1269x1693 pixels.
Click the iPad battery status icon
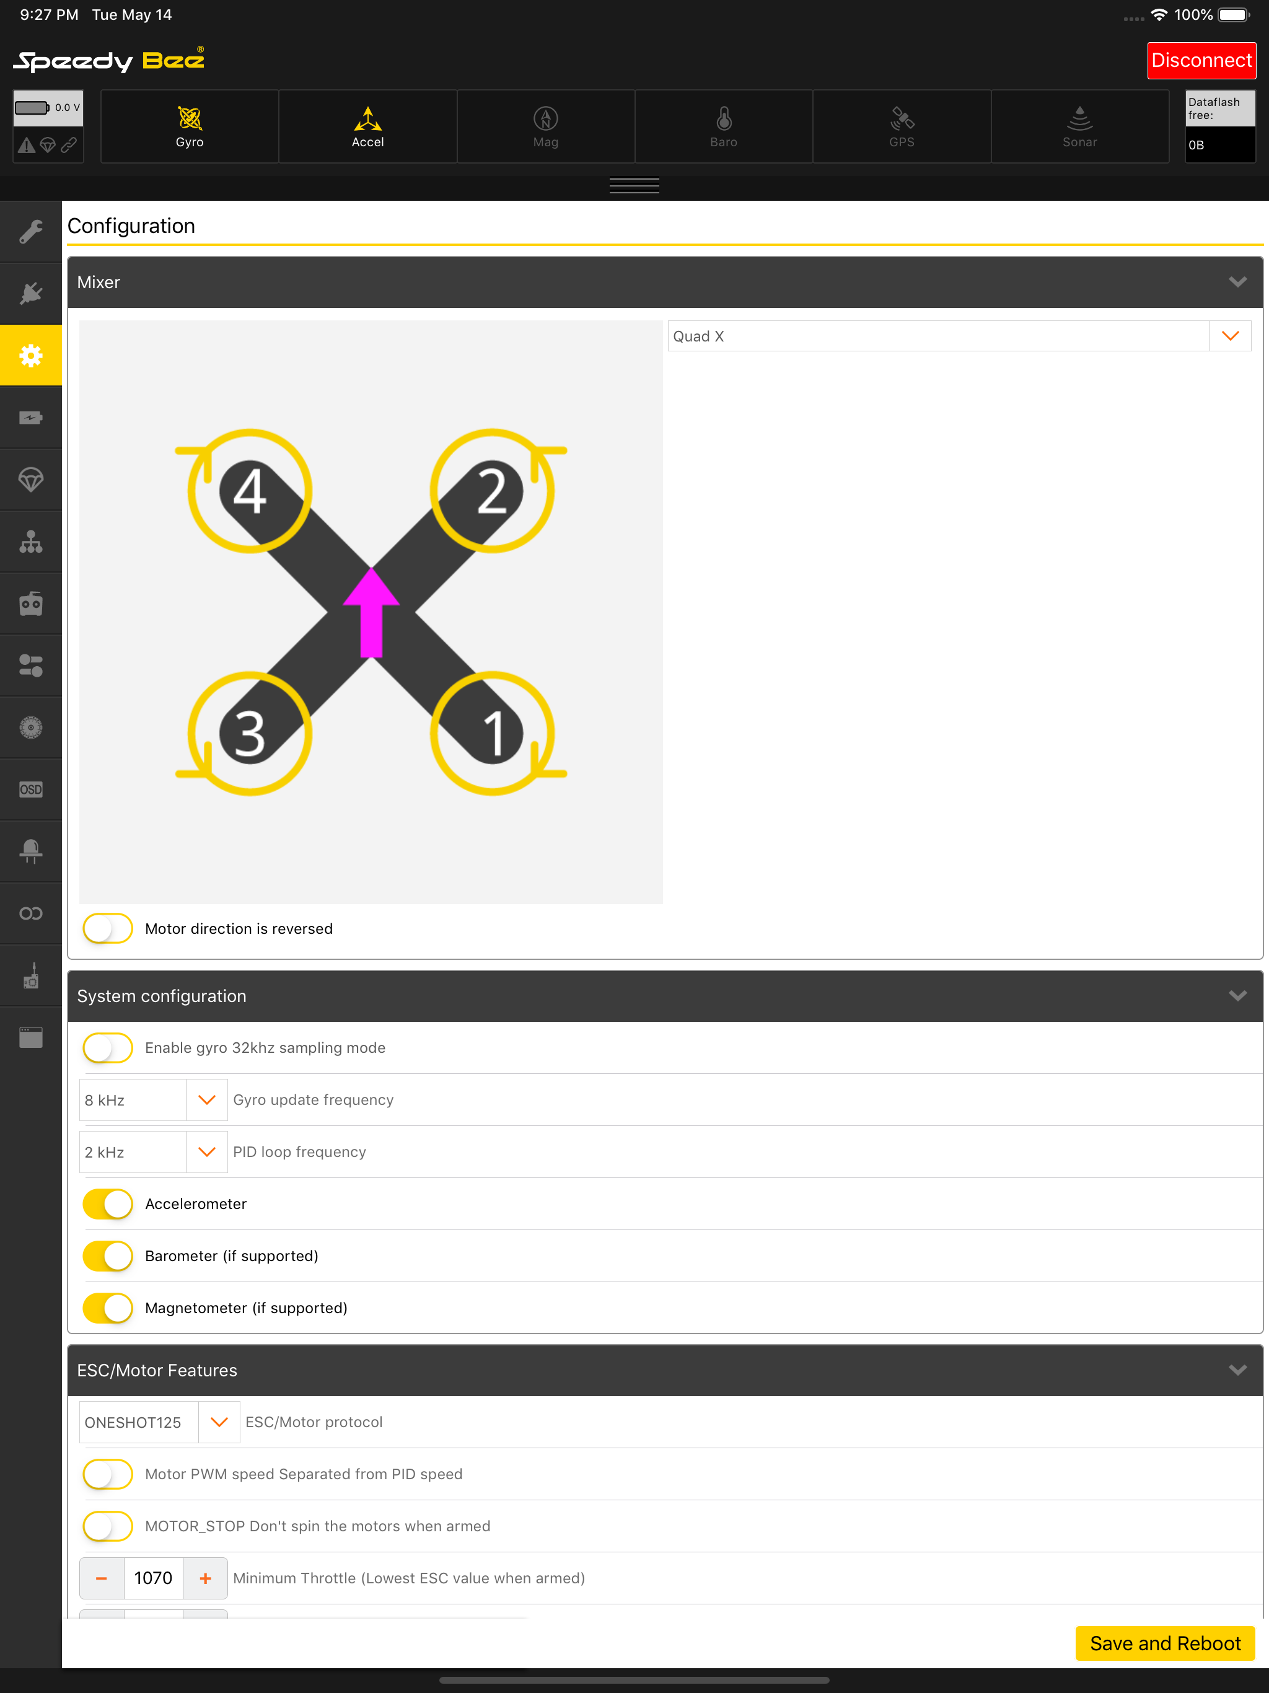(1234, 14)
